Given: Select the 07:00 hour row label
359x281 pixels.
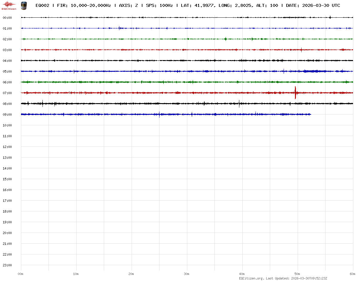Looking at the screenshot, I should (x=7, y=93).
